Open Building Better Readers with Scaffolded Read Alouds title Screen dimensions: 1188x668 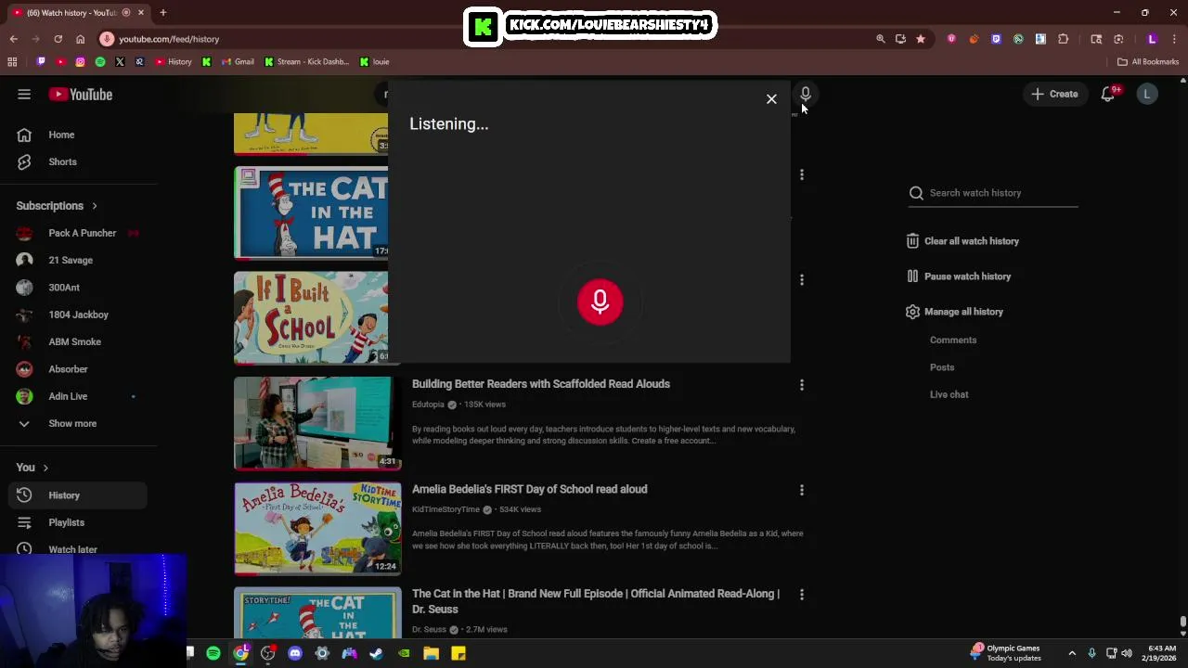coord(541,384)
